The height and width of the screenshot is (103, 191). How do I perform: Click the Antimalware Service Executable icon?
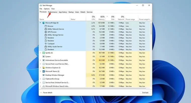[43, 60]
